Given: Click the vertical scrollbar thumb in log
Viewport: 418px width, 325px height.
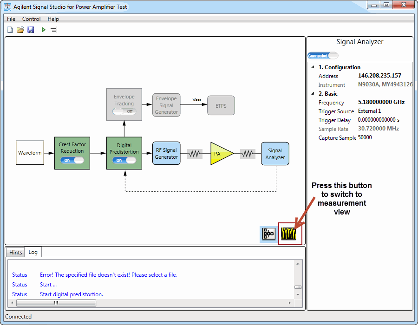Looking at the screenshot, I should 298,287.
